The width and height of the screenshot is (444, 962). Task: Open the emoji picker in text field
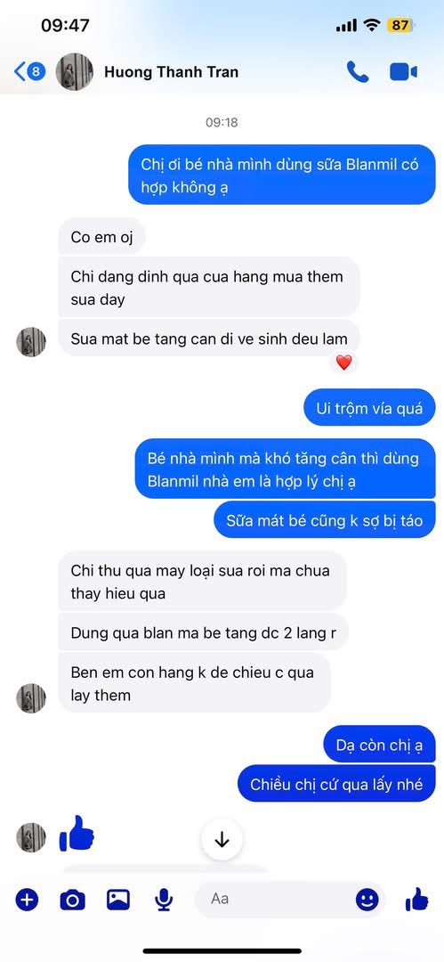[367, 900]
